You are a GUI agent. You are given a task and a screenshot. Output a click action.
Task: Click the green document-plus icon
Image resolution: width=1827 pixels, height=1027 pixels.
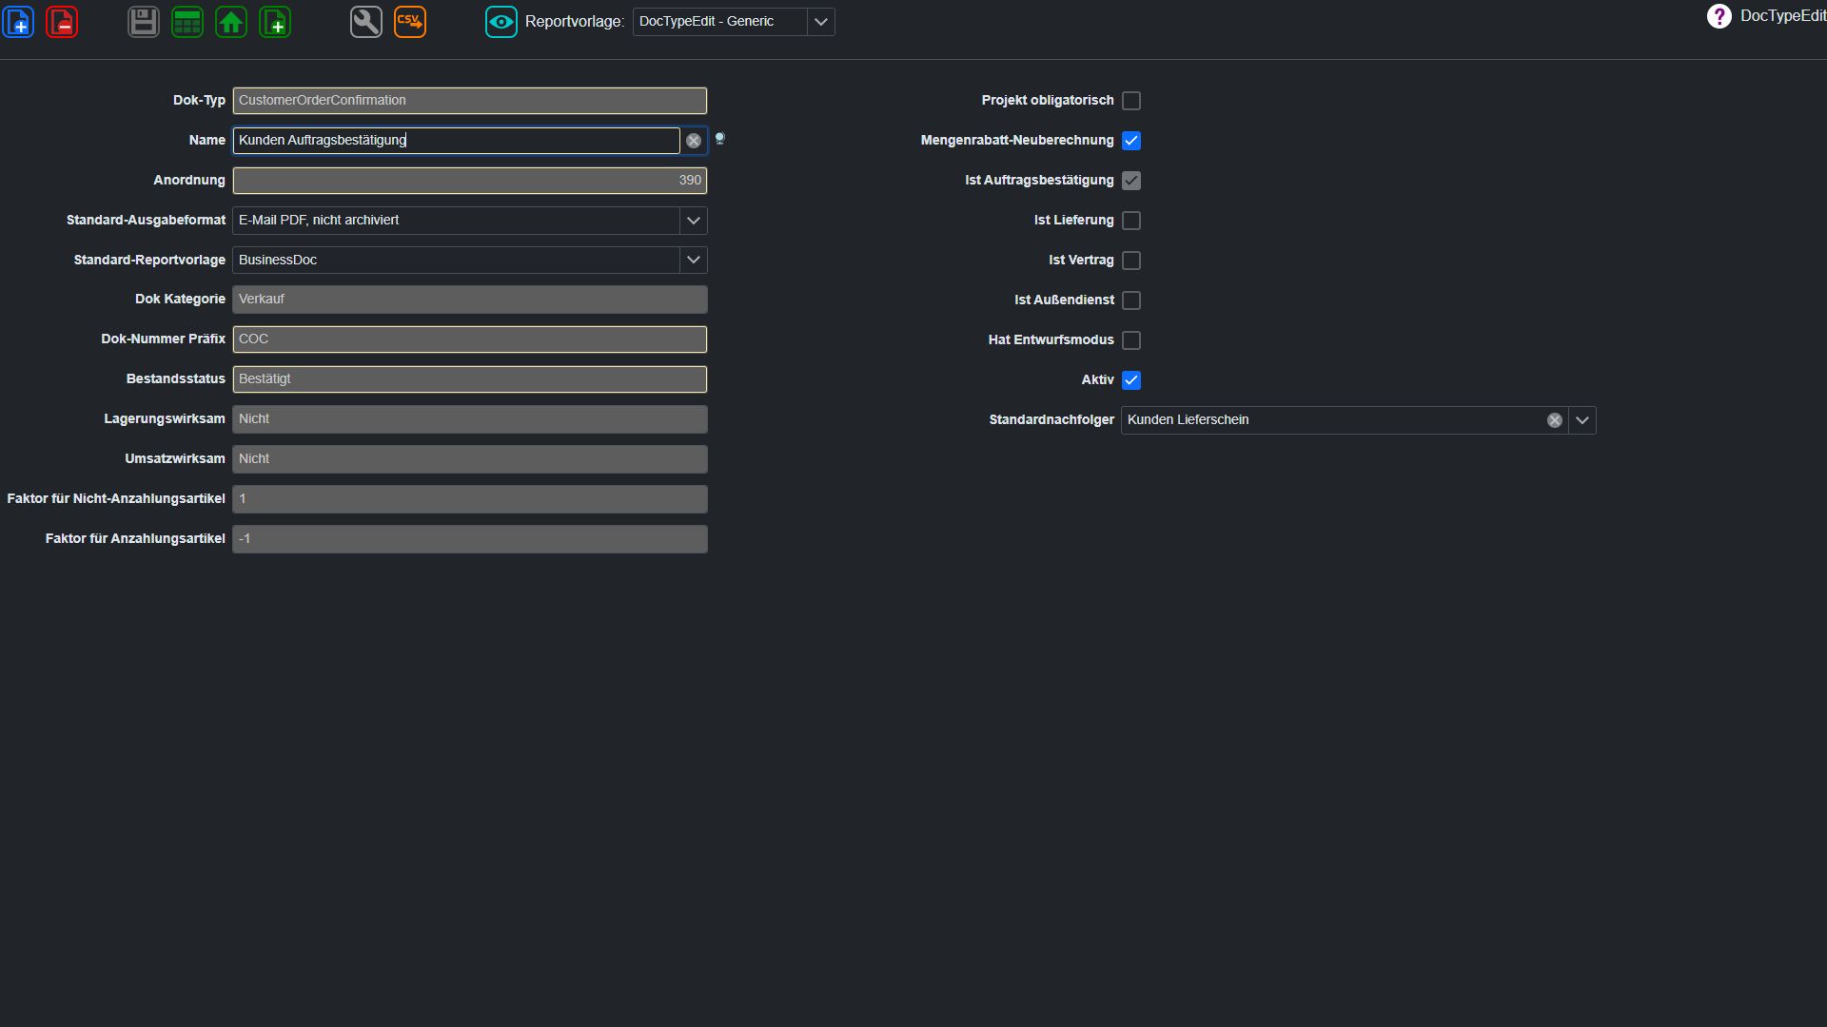(275, 21)
